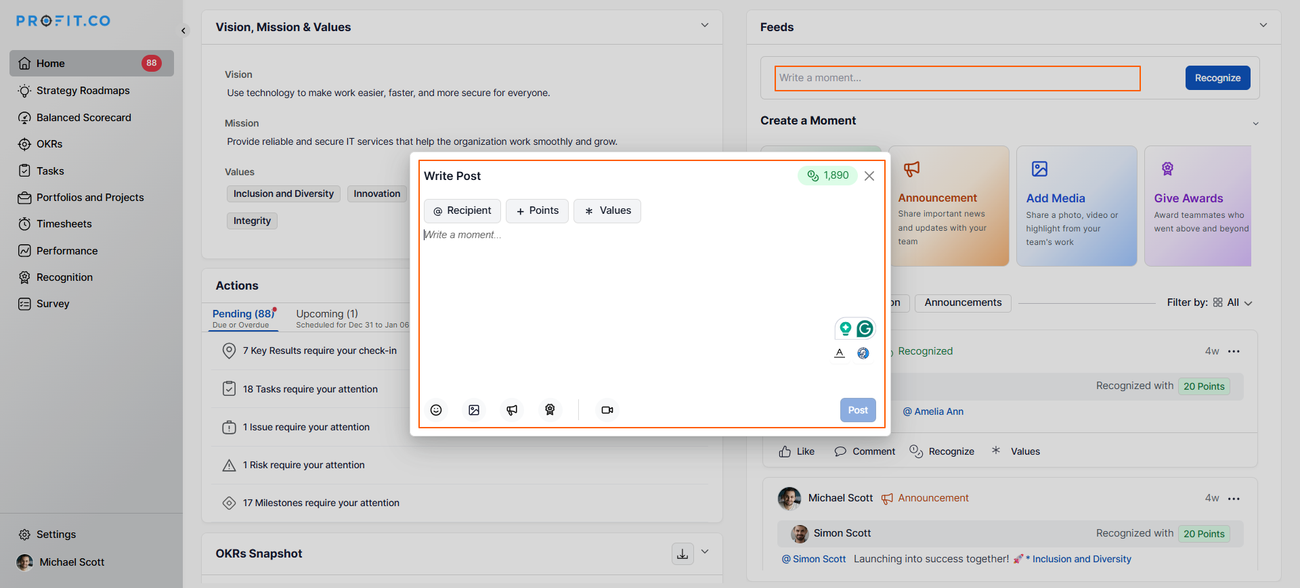Collapse the Create a Moment section
Image resolution: width=1300 pixels, height=588 pixels.
pyautogui.click(x=1256, y=123)
